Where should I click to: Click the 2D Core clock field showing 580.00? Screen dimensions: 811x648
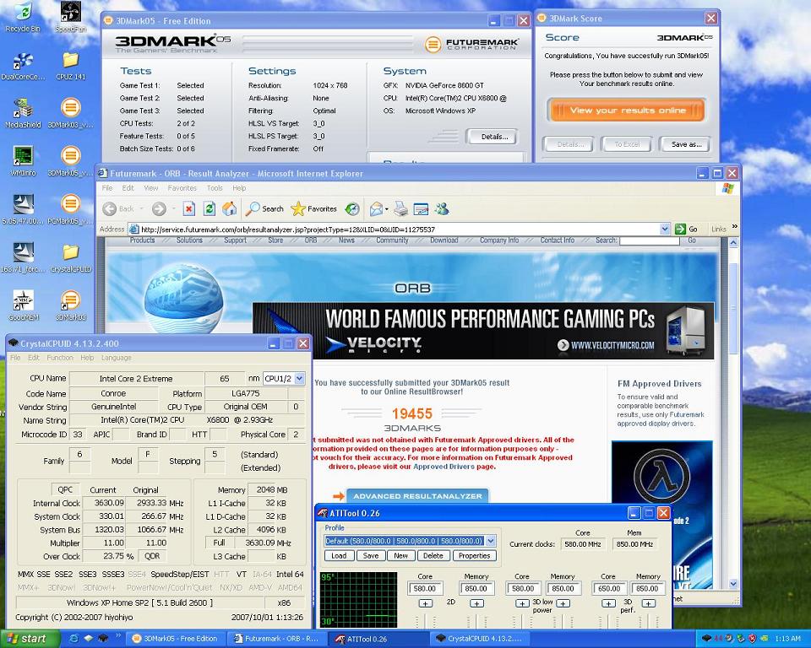tap(425, 589)
